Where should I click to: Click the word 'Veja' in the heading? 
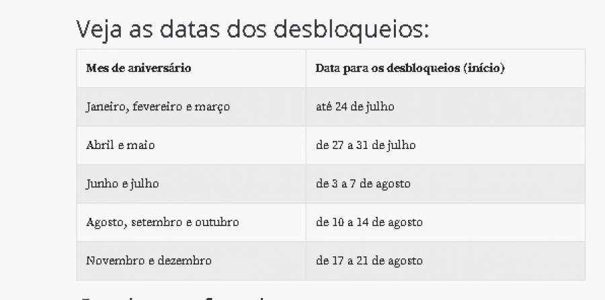click(x=99, y=30)
